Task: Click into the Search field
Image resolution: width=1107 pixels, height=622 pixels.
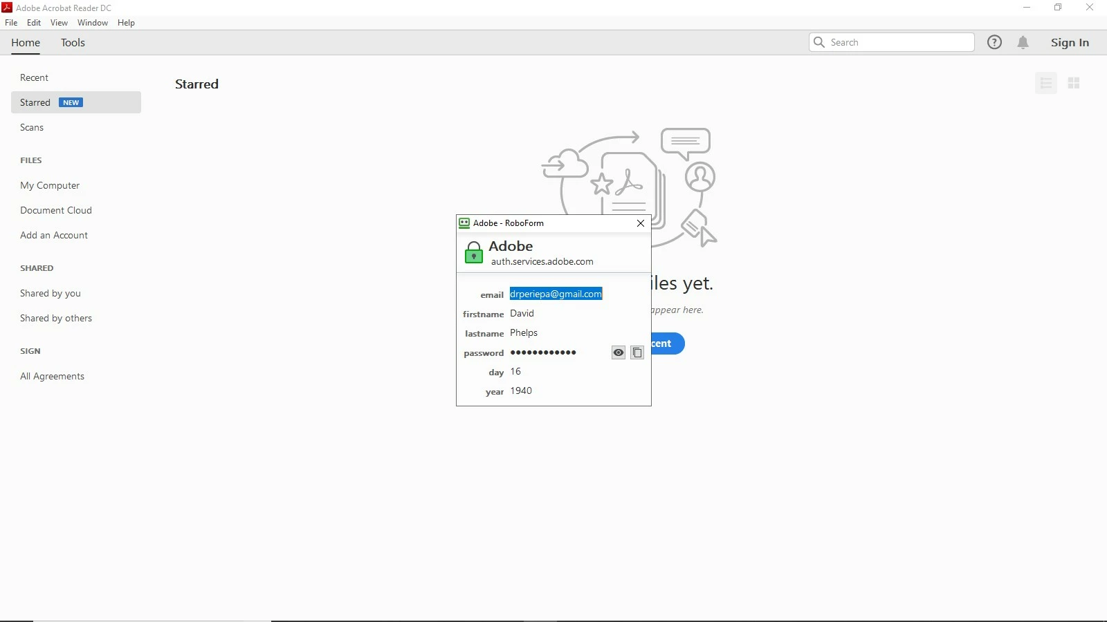Action: pyautogui.click(x=891, y=42)
